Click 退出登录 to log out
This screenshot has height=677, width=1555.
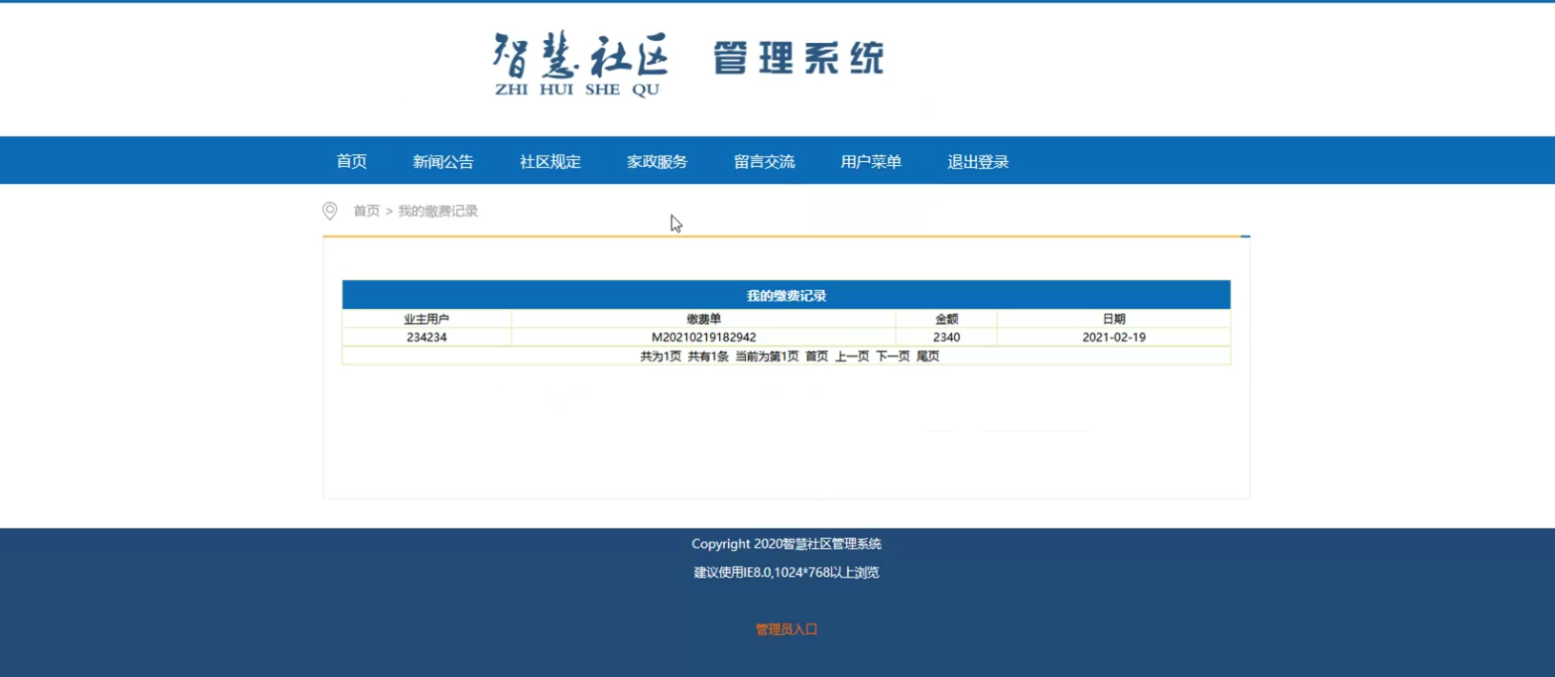(977, 161)
